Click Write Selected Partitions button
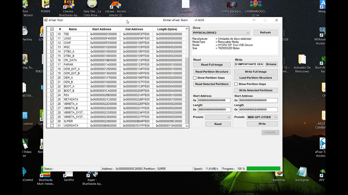The width and height of the screenshot is (348, 195). pos(256,90)
